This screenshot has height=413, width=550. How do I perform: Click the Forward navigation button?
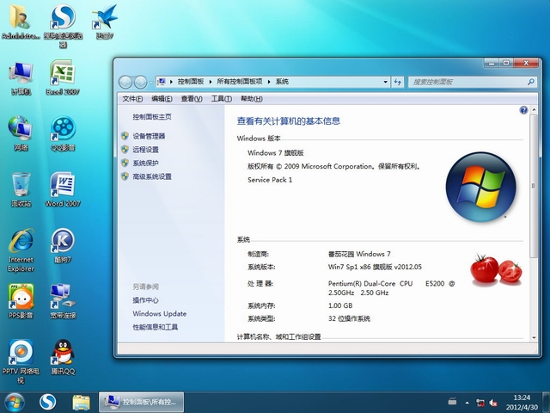pos(141,83)
